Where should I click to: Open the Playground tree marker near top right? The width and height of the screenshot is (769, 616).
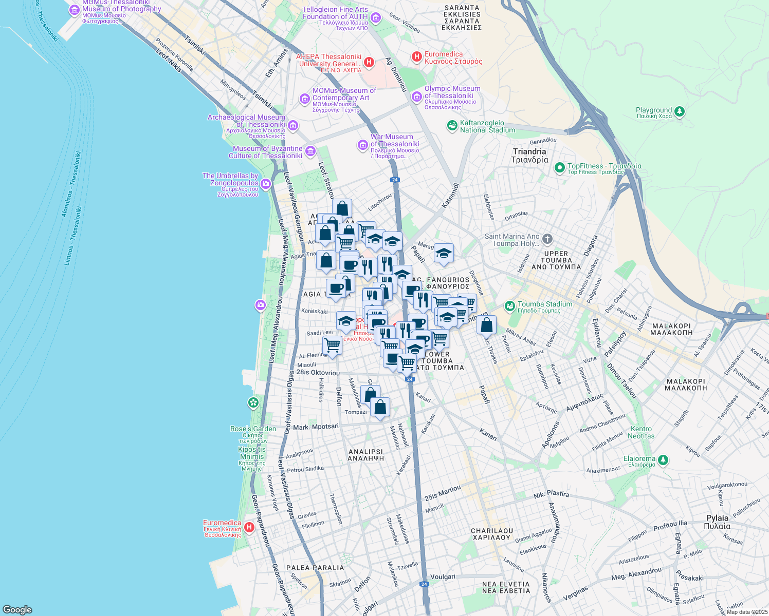680,111
